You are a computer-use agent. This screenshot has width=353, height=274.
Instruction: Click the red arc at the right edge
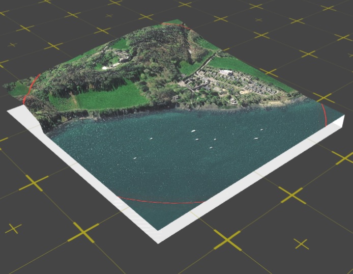pos(323,113)
